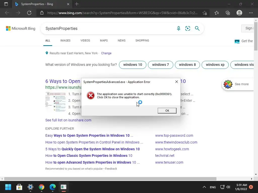Switch to the IMAGES tab
This screenshot has width=258, height=193.
(65, 40)
